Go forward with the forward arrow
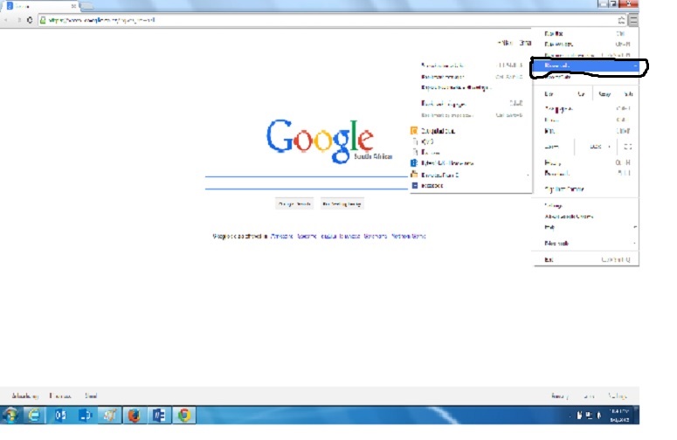The image size is (677, 440). coord(18,20)
